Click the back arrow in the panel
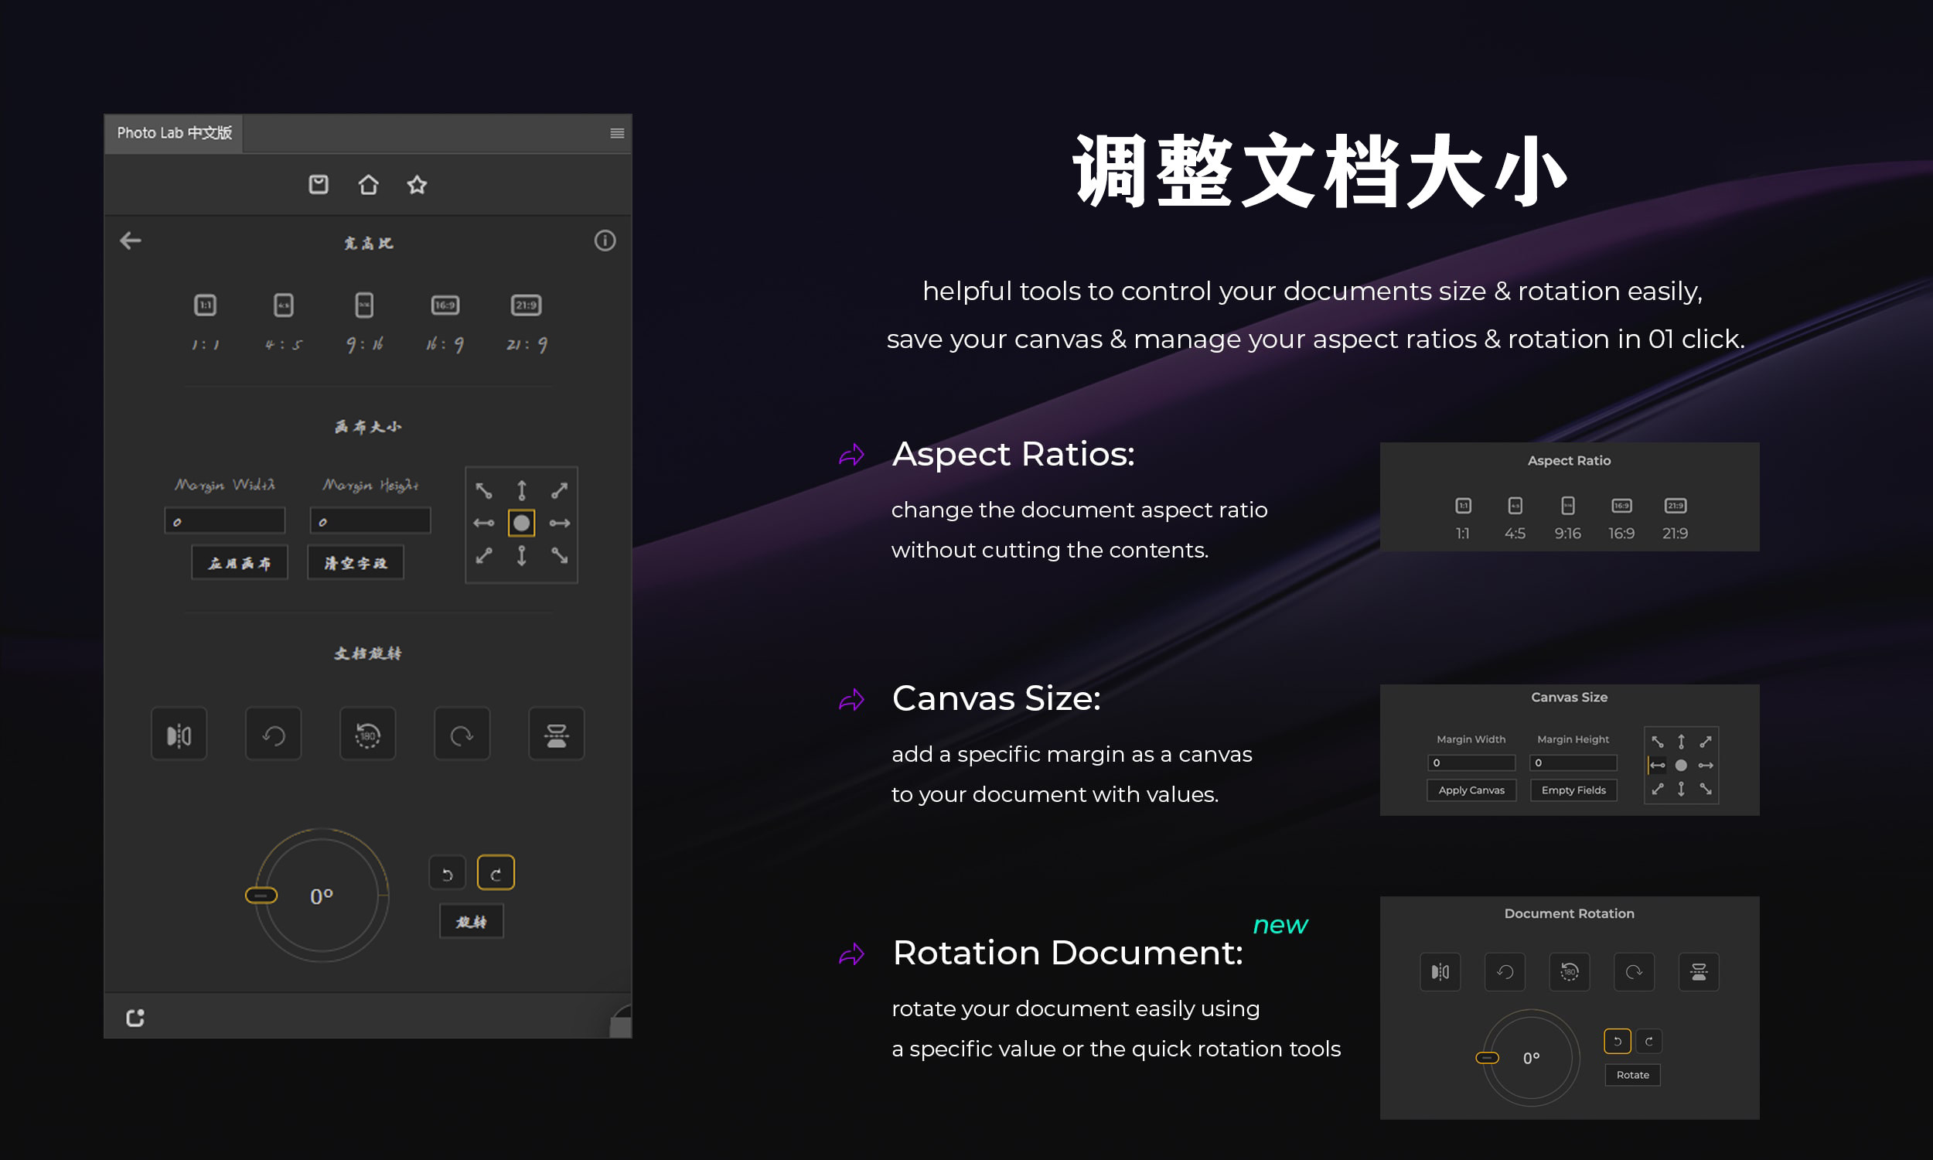Screen dimensions: 1933x1160 (x=131, y=240)
